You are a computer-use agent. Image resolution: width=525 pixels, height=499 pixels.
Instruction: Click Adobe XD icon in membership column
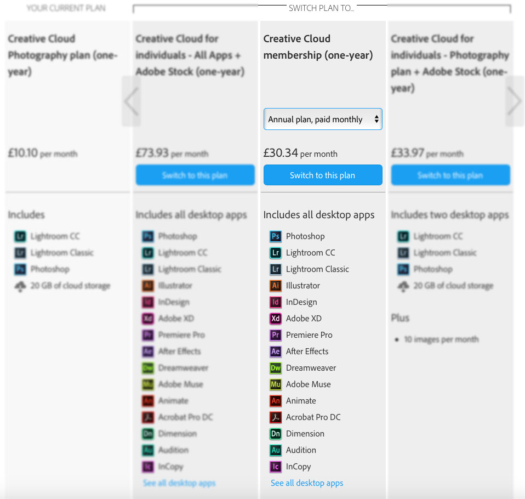(275, 319)
